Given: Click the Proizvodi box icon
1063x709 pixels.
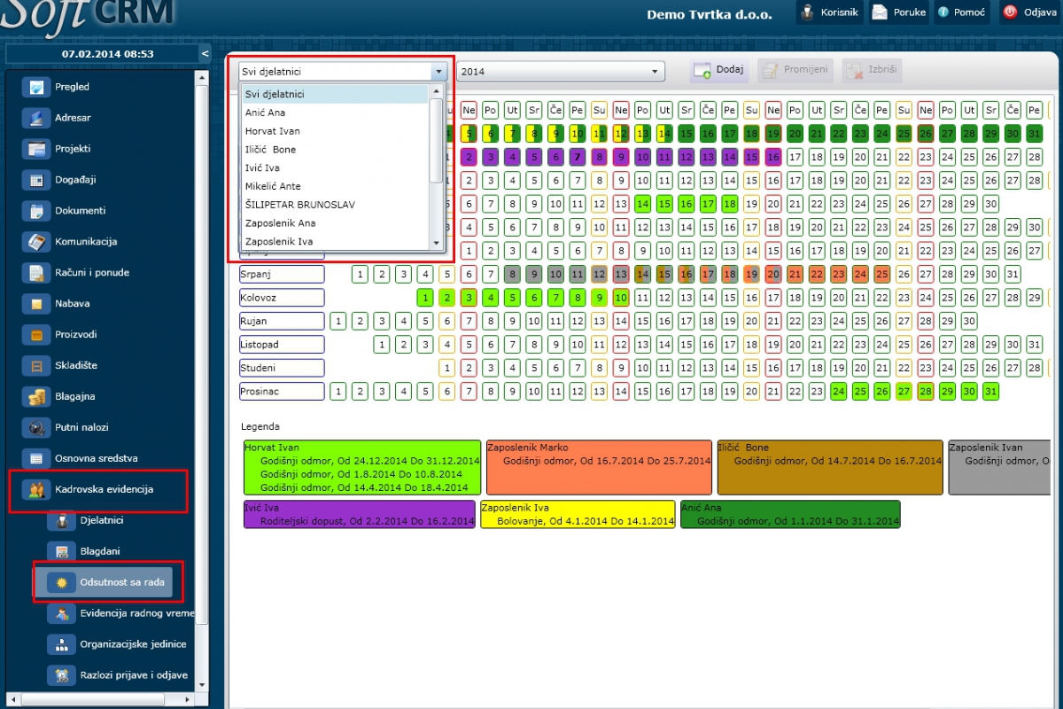Looking at the screenshot, I should [x=36, y=334].
